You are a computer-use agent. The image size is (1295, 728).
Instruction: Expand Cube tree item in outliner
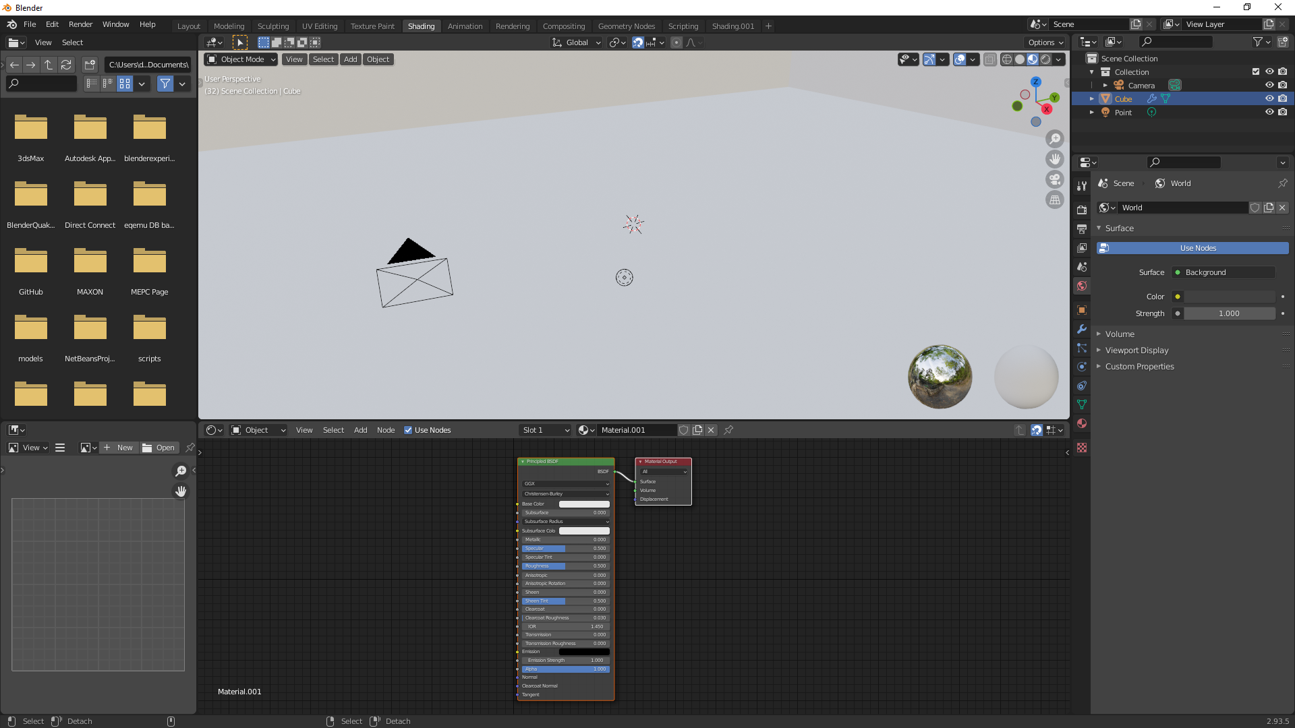point(1091,98)
